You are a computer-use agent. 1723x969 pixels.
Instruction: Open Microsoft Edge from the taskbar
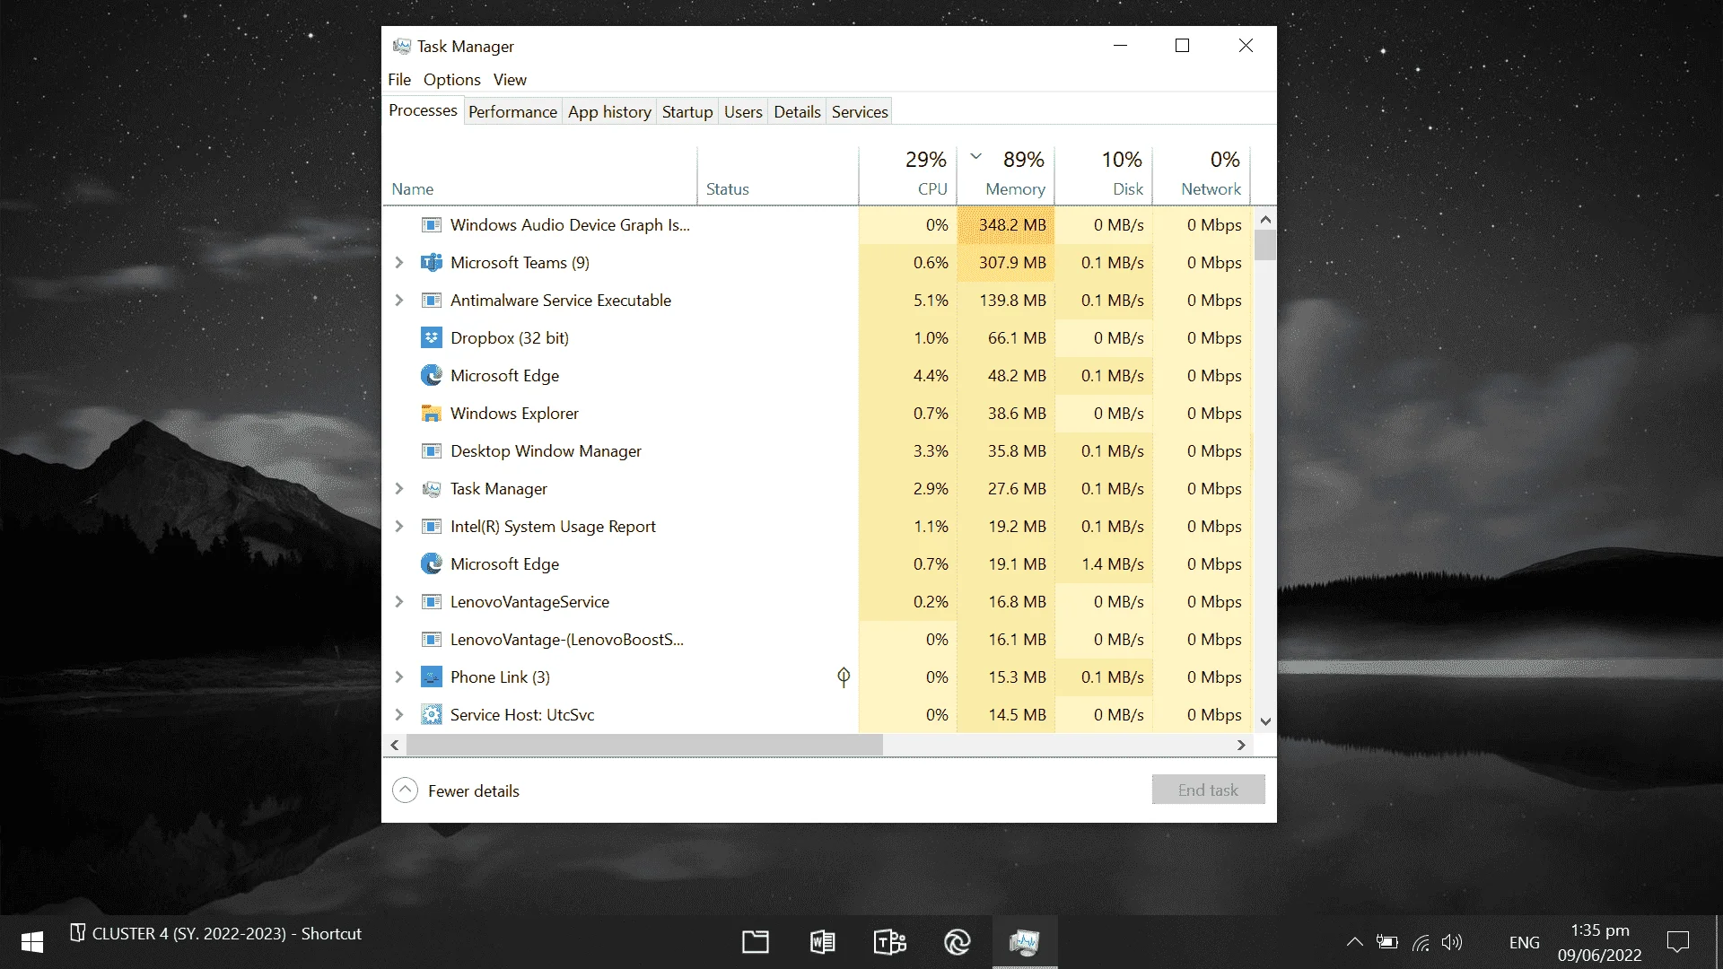(957, 942)
